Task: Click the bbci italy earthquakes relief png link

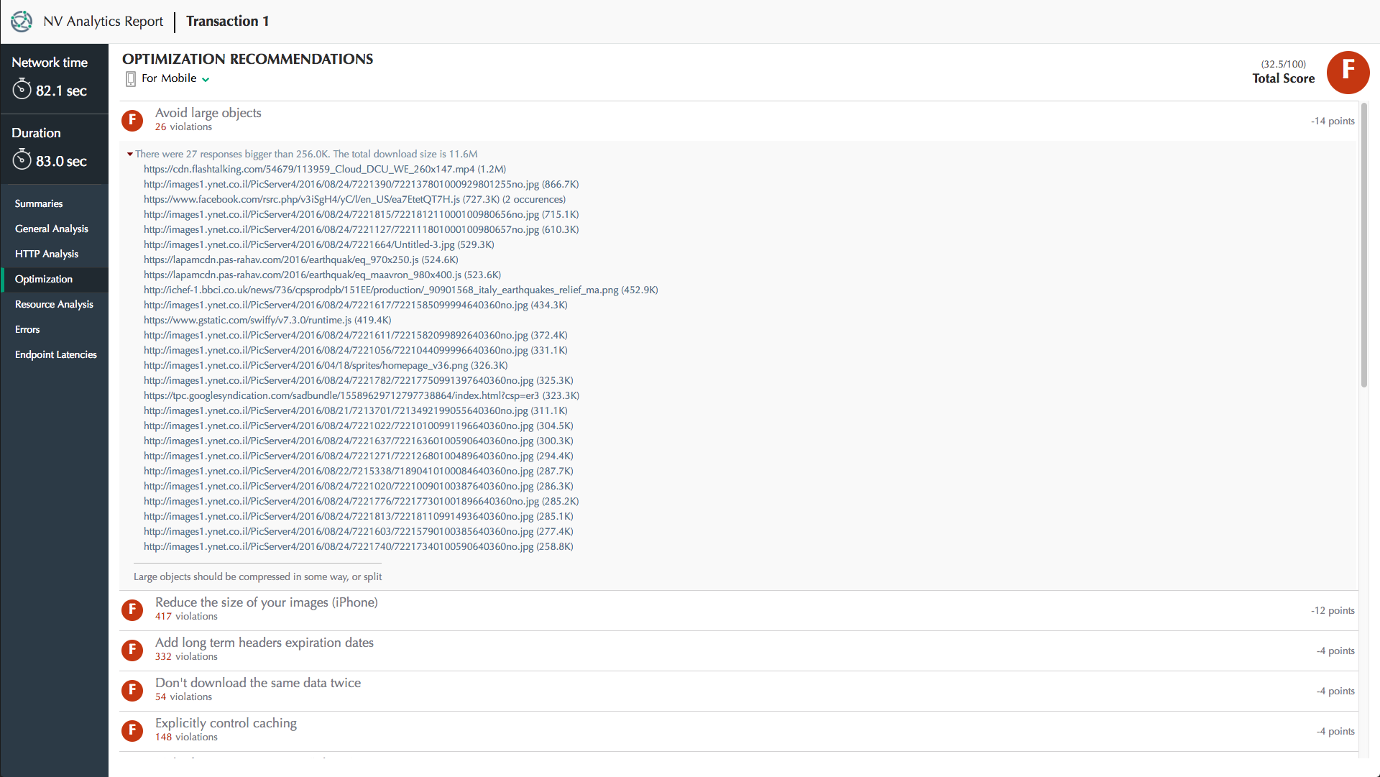Action: tap(381, 290)
